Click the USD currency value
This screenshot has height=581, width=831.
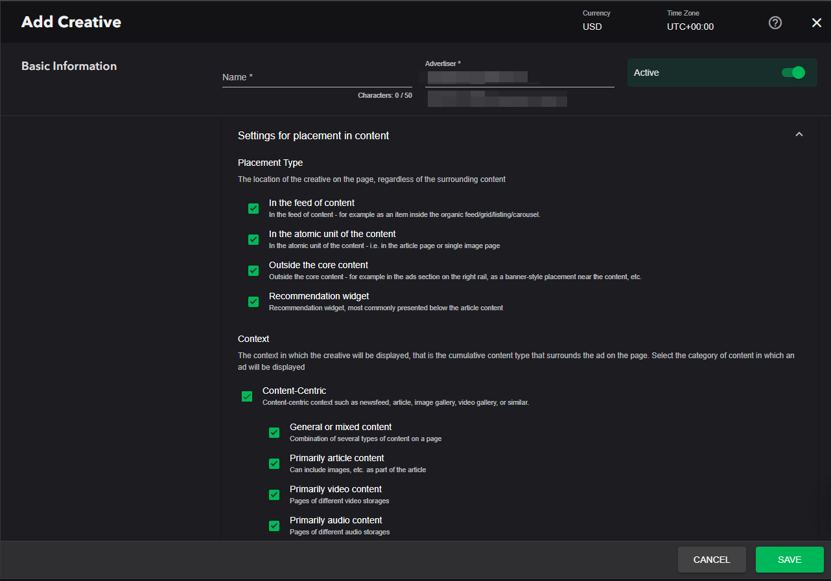click(x=592, y=27)
